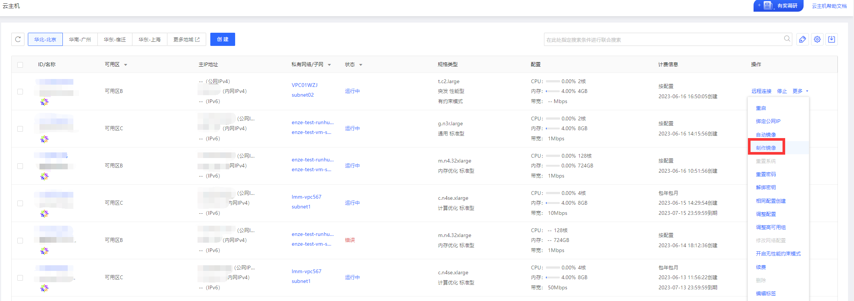Select 制作镜像 menu entry
Viewport: 854px width, 301px height.
coord(766,148)
